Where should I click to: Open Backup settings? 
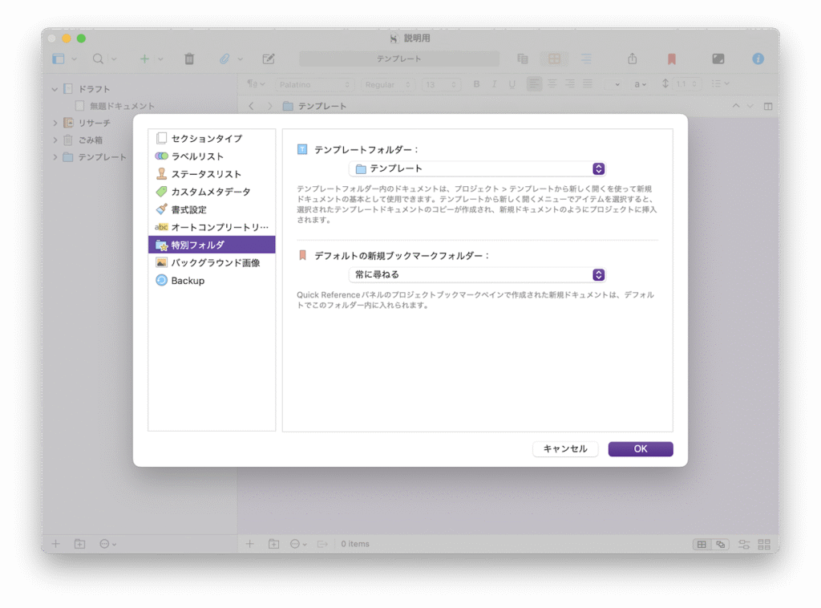212,280
